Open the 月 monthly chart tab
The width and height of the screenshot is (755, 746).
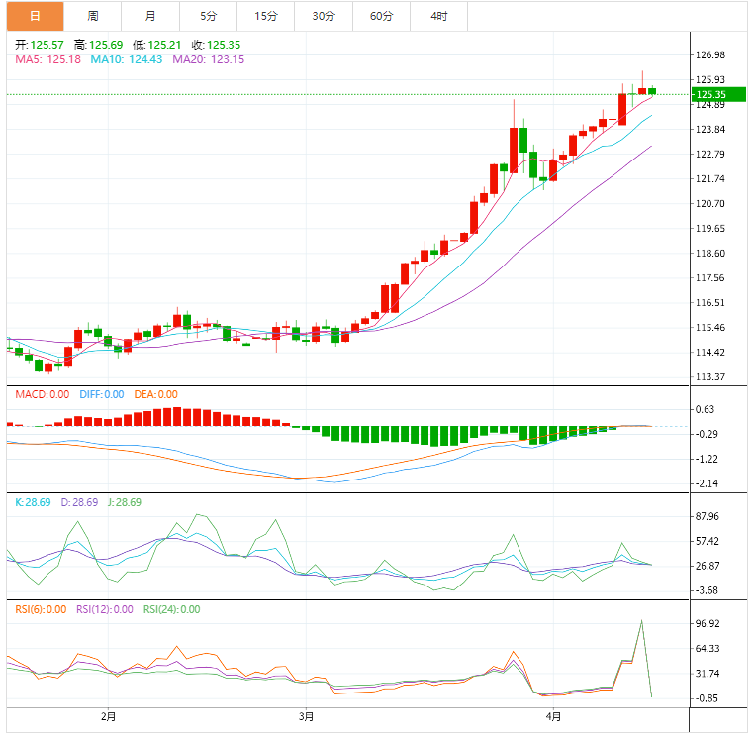pos(149,16)
